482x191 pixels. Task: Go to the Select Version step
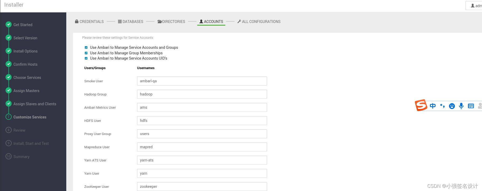coord(25,38)
